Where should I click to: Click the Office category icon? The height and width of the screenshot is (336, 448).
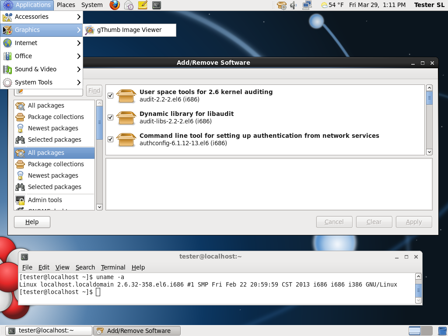pyautogui.click(x=7, y=56)
